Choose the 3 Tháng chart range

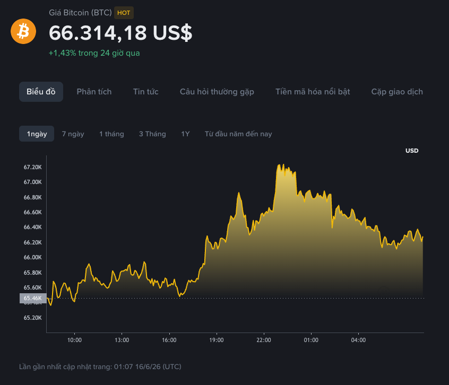[x=152, y=134]
